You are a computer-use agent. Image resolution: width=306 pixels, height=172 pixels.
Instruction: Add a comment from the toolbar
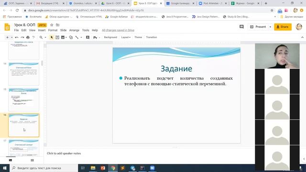click(x=87, y=37)
